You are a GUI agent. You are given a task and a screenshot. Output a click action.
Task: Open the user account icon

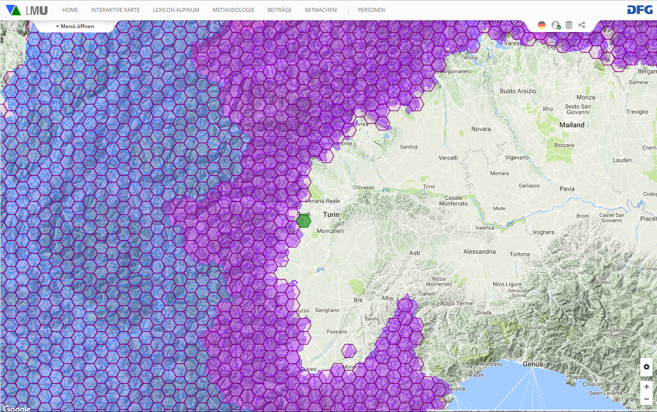pos(556,25)
